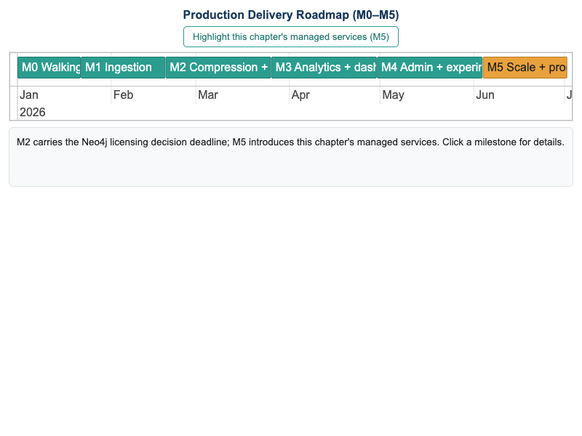
Task: Click the Mar axis label
Action: pos(208,95)
